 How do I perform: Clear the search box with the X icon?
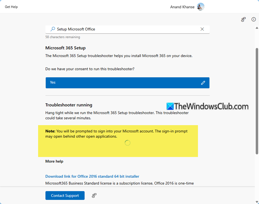coord(202,29)
